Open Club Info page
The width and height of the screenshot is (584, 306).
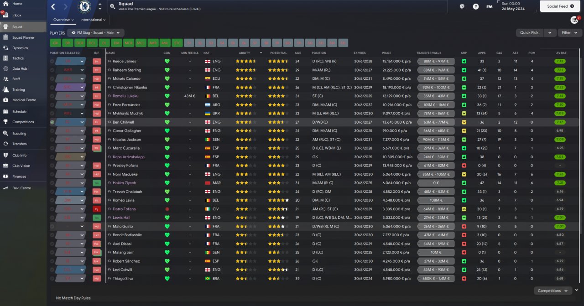pyautogui.click(x=23, y=156)
